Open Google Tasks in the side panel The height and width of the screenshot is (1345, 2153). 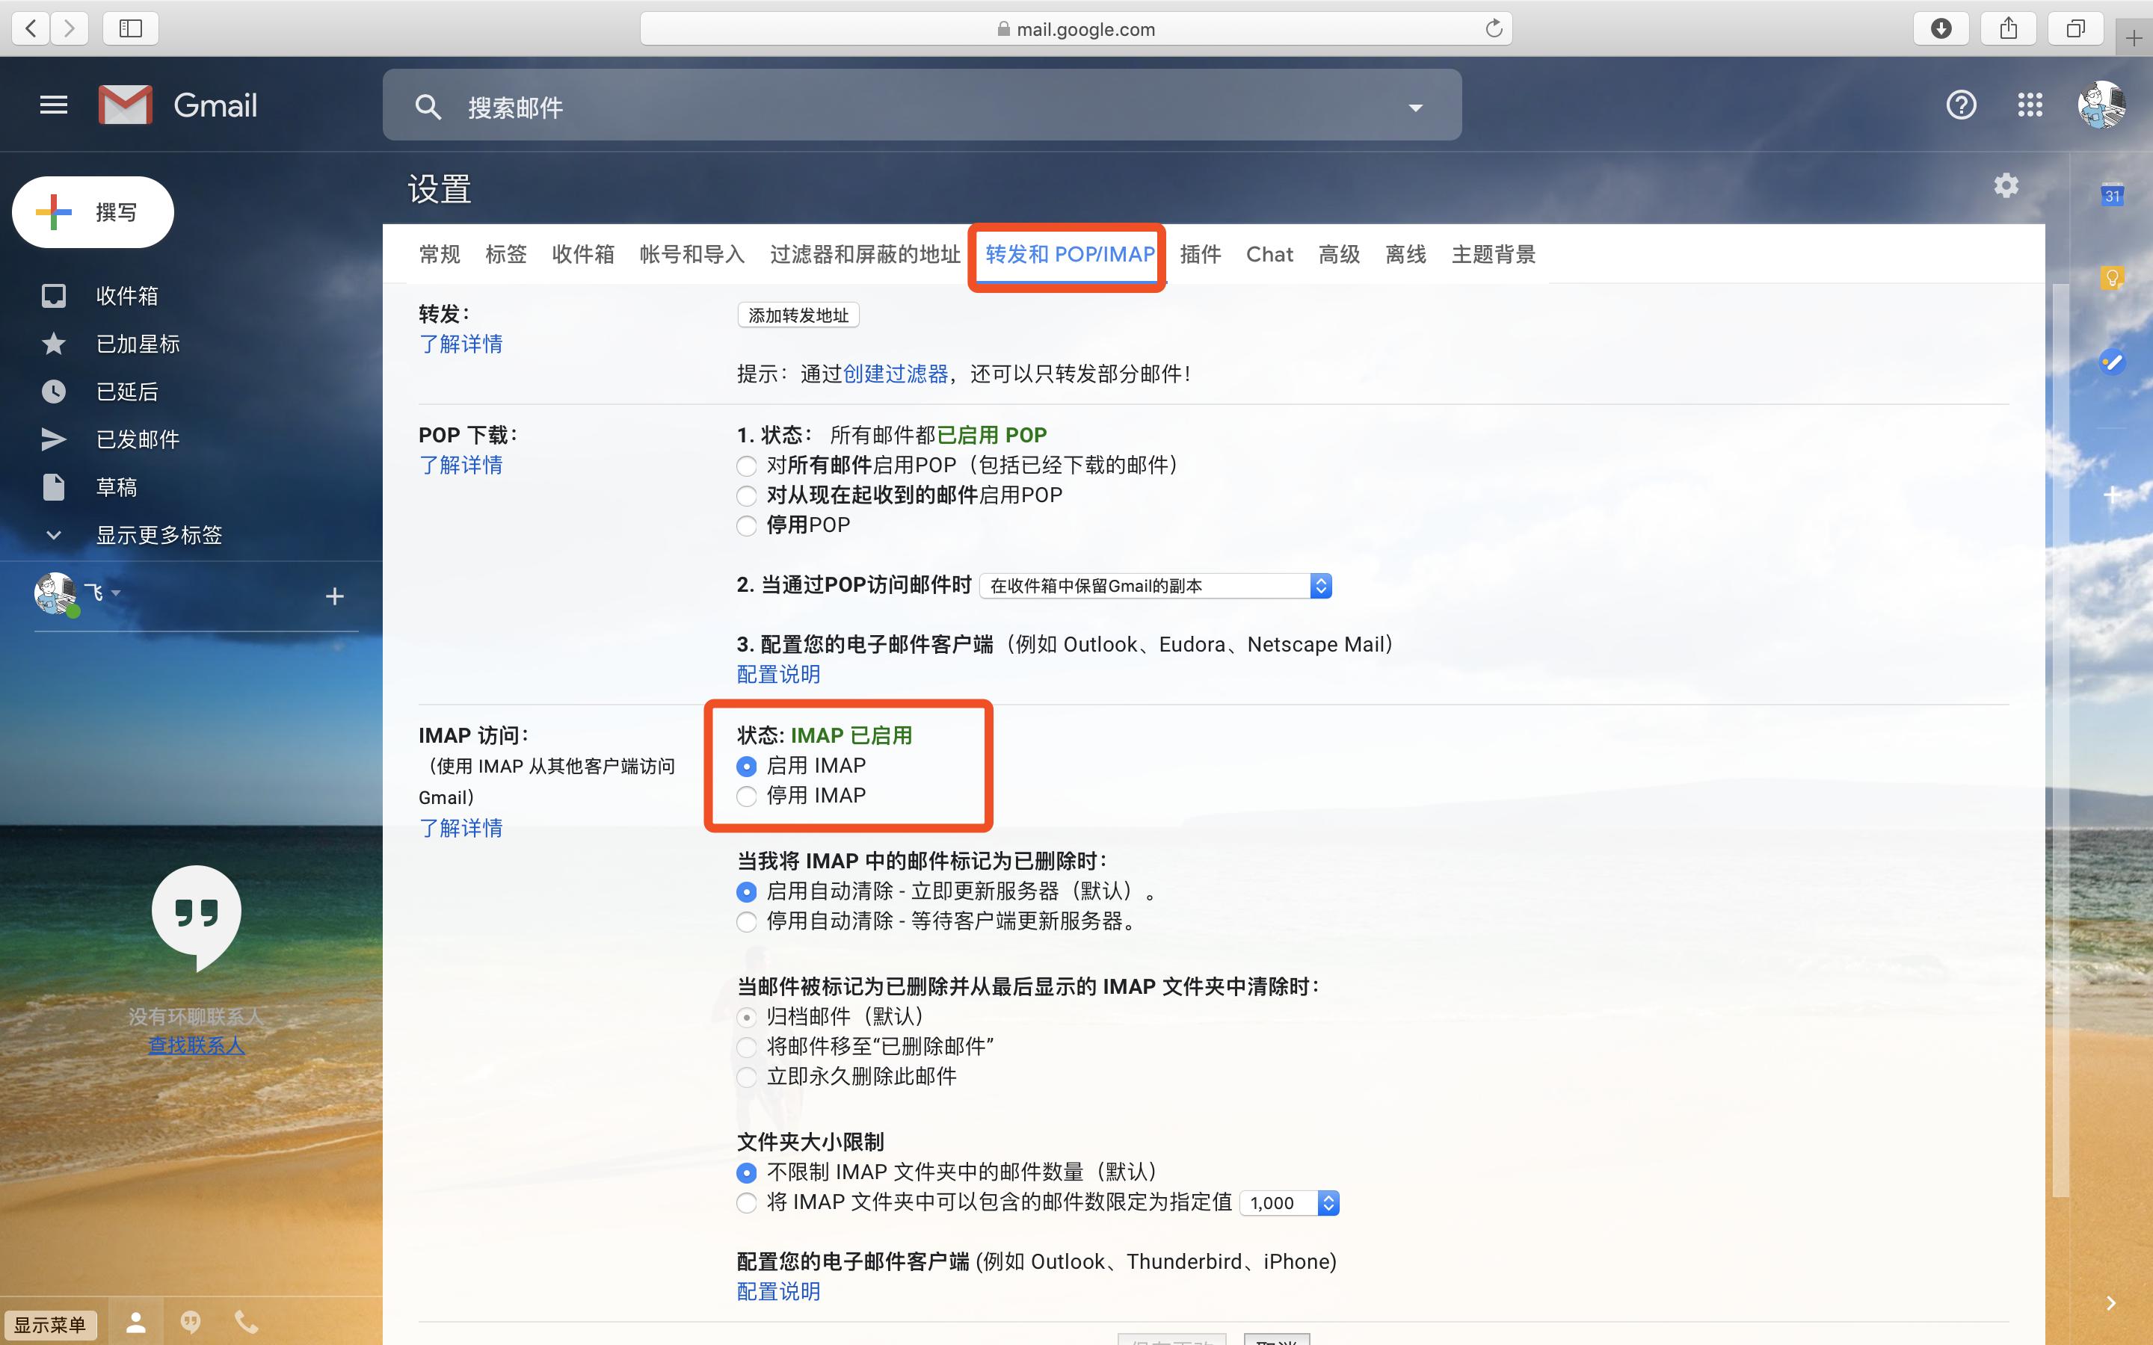coord(2113,361)
